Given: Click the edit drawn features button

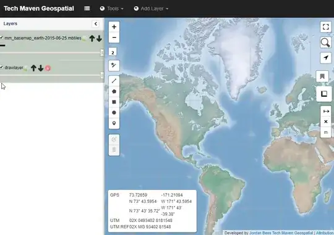Looking at the screenshot, I should click(x=114, y=139).
